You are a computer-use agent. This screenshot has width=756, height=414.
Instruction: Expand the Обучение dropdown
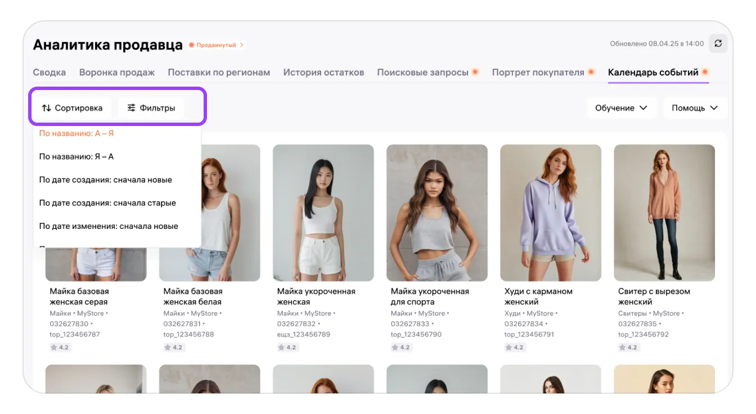tap(621, 108)
